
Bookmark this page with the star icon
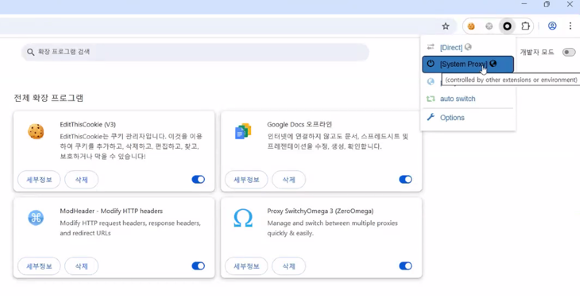pos(446,27)
